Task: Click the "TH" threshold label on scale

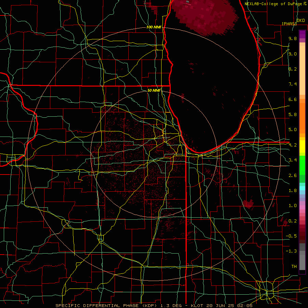Action: point(294,267)
